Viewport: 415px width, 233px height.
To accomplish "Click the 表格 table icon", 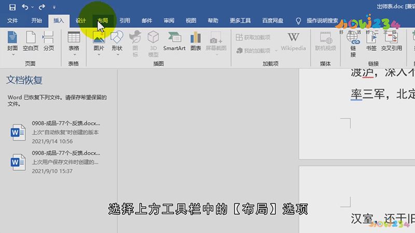I will tap(74, 37).
